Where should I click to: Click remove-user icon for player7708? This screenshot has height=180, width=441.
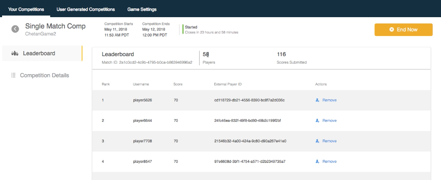point(318,141)
